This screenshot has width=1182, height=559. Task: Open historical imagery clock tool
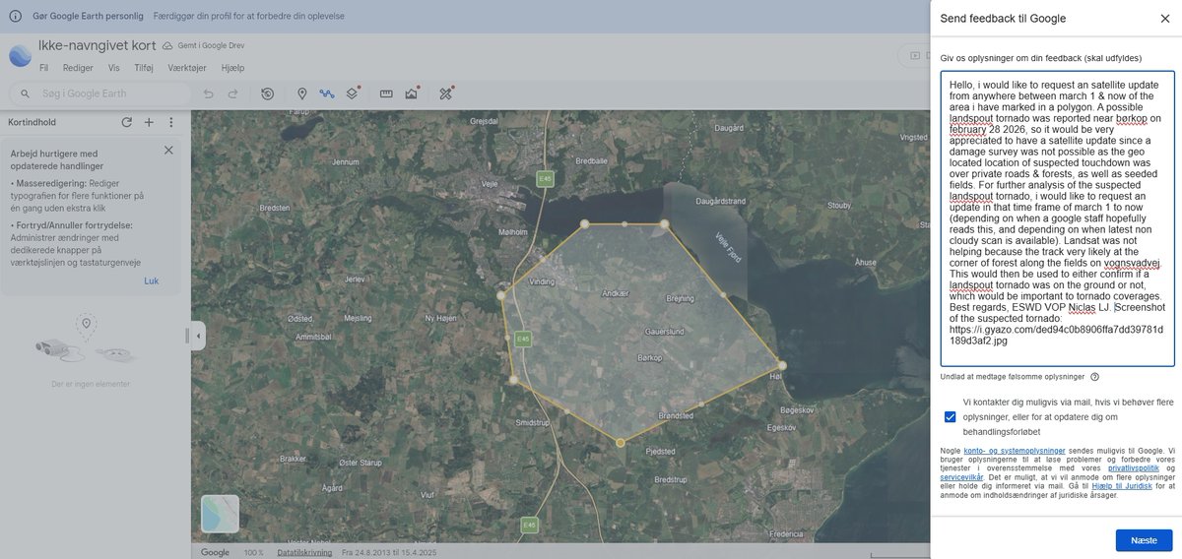[267, 93]
